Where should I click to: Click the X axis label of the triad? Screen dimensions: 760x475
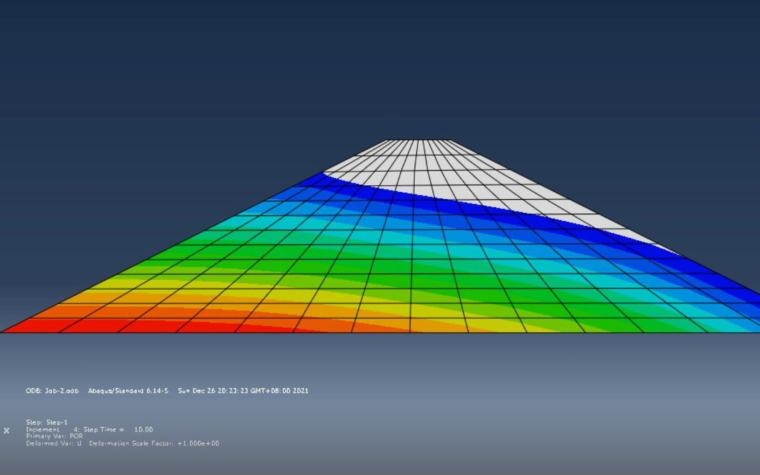6,430
